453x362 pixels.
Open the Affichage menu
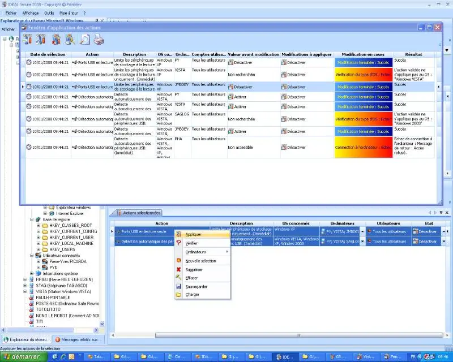click(x=31, y=13)
